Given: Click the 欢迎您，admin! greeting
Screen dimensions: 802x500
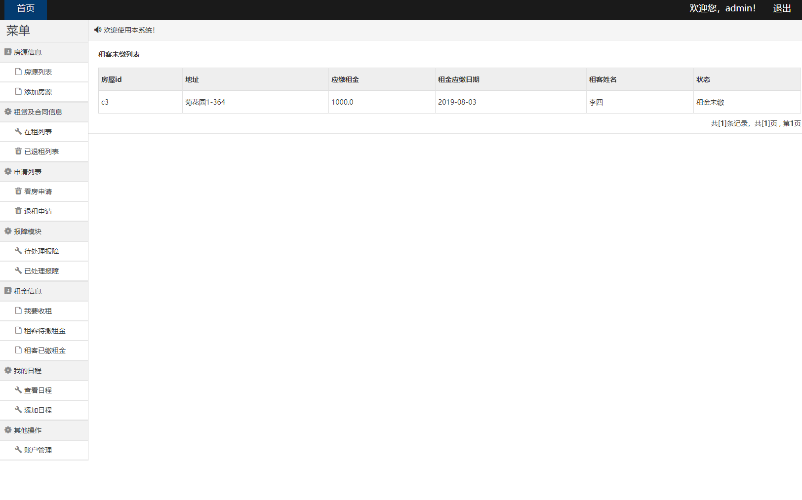Looking at the screenshot, I should pyautogui.click(x=722, y=8).
